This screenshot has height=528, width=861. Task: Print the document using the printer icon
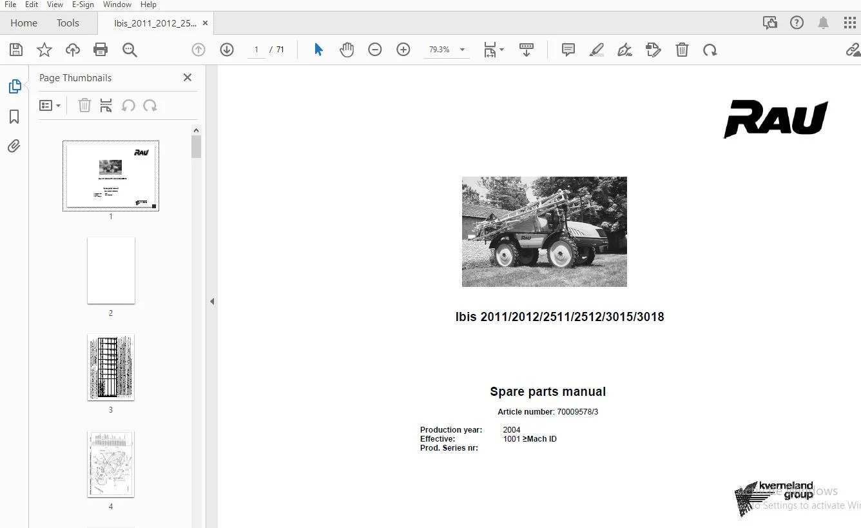[x=101, y=50]
